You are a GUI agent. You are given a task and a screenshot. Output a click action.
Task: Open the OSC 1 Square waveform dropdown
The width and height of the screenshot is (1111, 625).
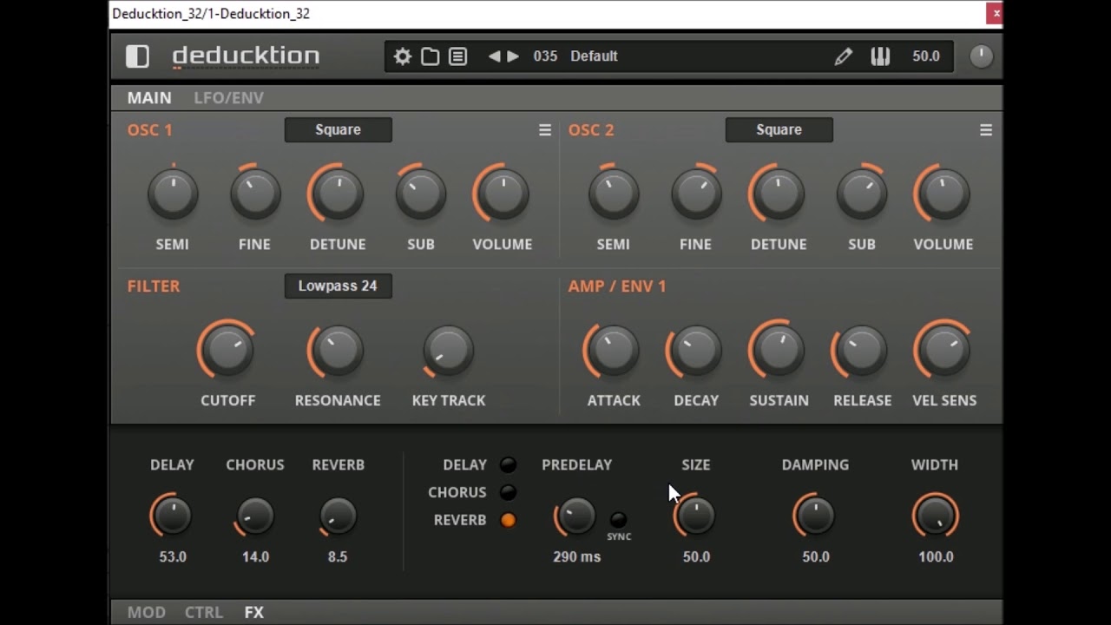click(x=339, y=130)
